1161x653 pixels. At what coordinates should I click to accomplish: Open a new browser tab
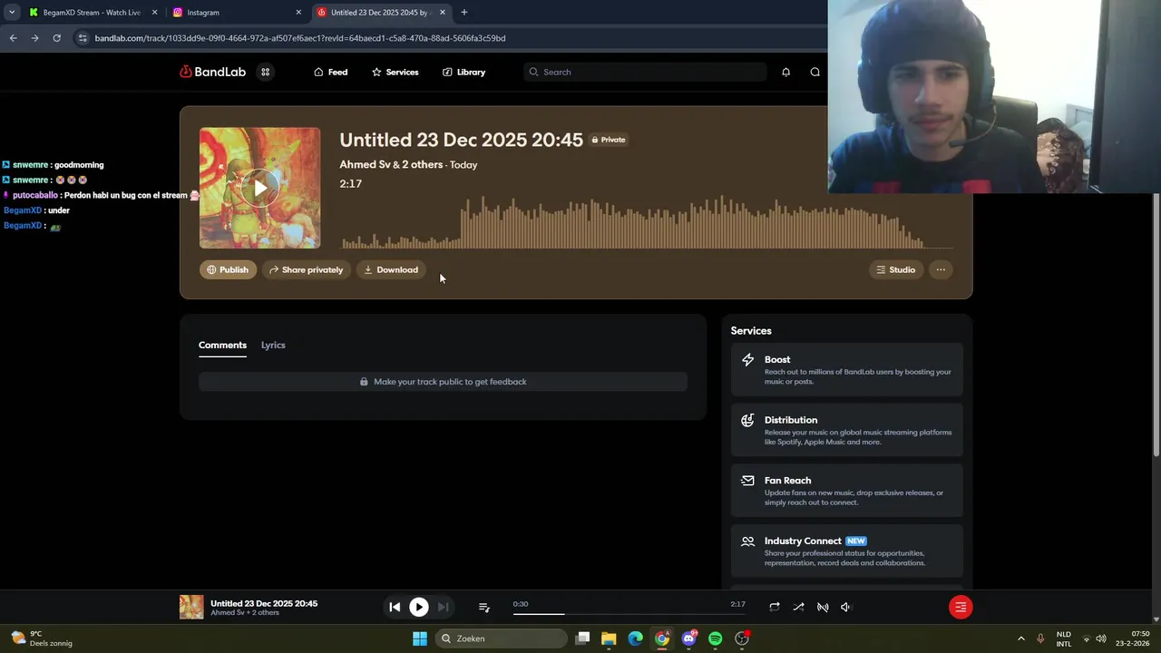coord(464,13)
